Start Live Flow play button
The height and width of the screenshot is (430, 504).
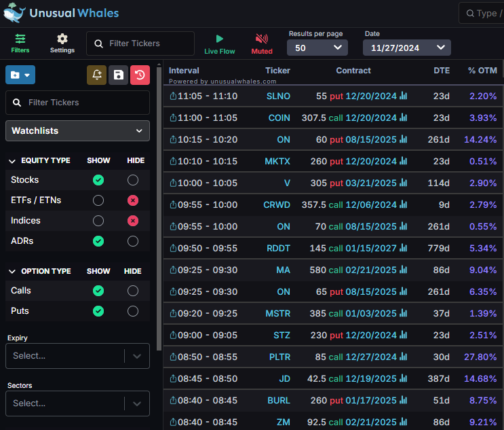220,39
